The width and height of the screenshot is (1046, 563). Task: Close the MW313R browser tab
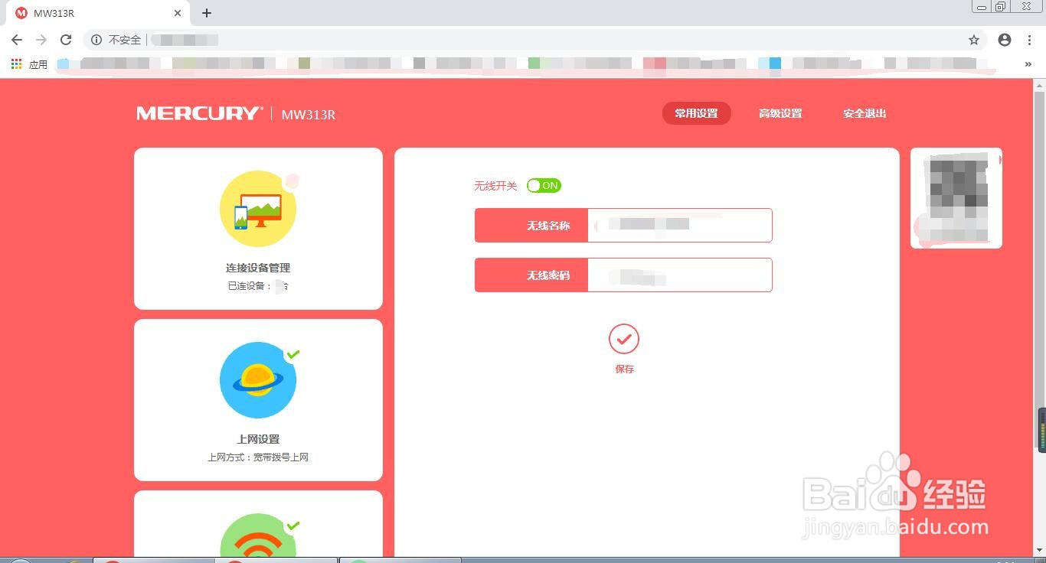point(177,13)
